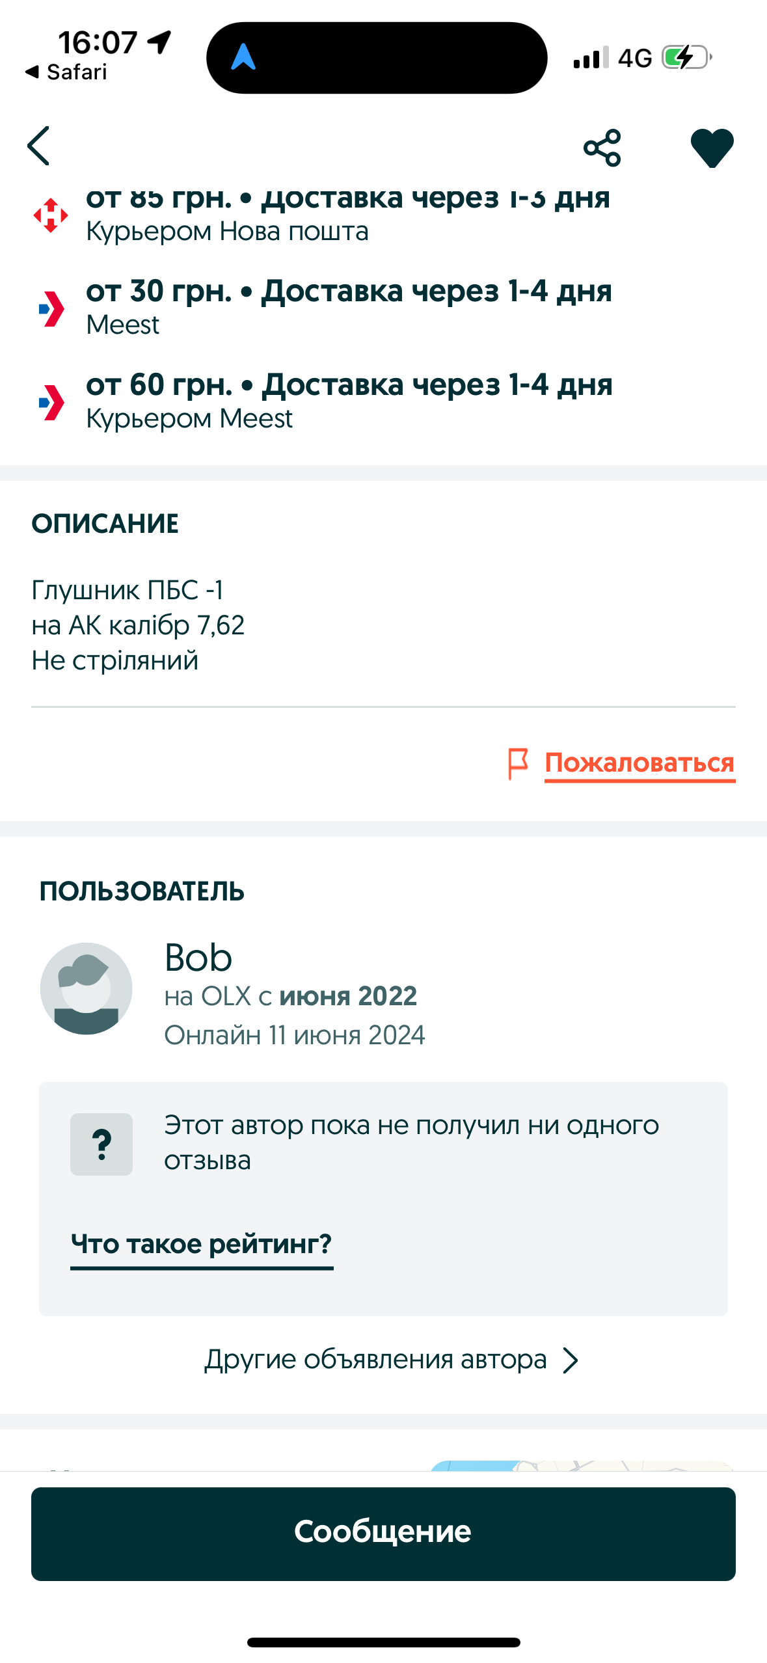767x1663 pixels.
Task: Tap the share icon
Action: (602, 148)
